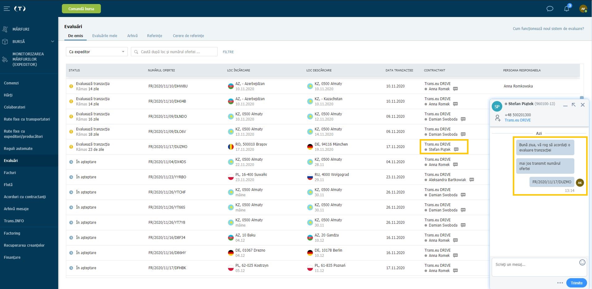Focus the offer search input field

pos(174,52)
